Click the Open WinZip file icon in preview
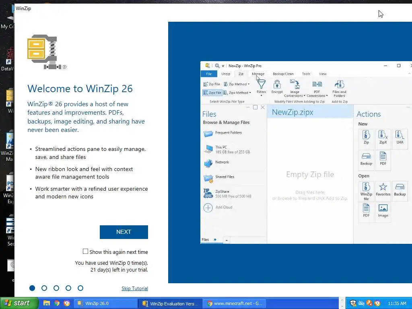Image resolution: width=412 pixels, height=309 pixels. point(366,191)
